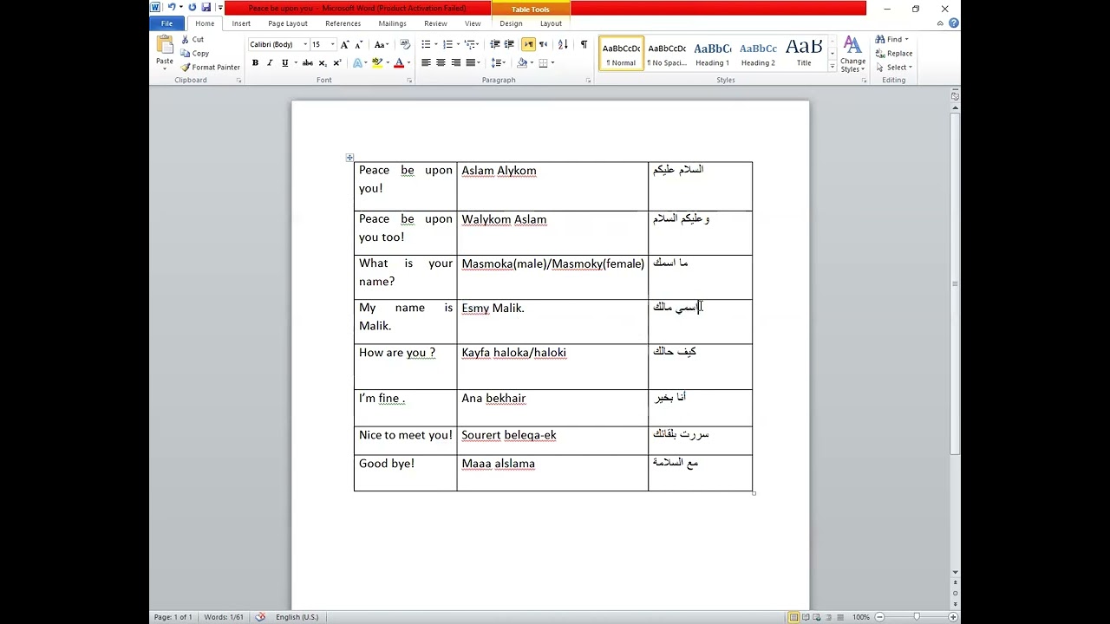1110x624 pixels.
Task: Click the table move handle above table
Action: [x=349, y=158]
